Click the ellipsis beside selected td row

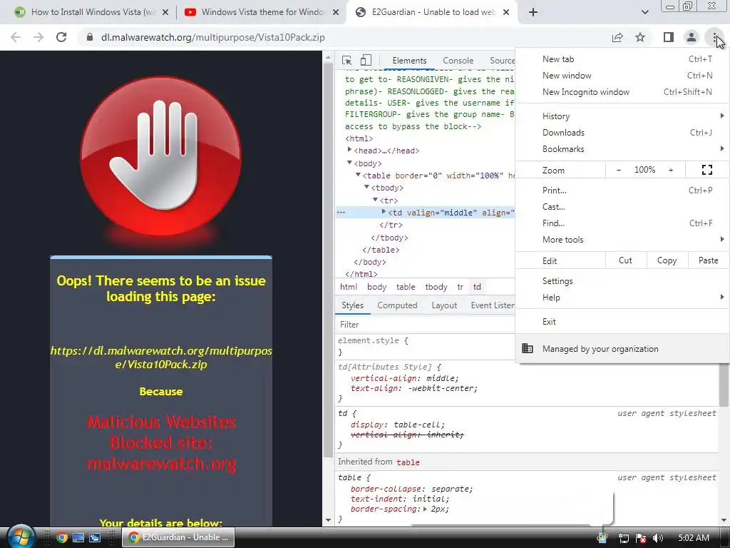click(341, 213)
